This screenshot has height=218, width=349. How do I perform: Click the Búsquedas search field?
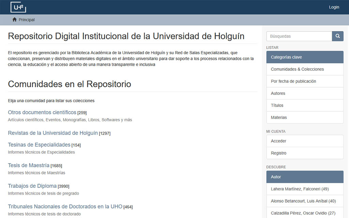tap(299, 36)
